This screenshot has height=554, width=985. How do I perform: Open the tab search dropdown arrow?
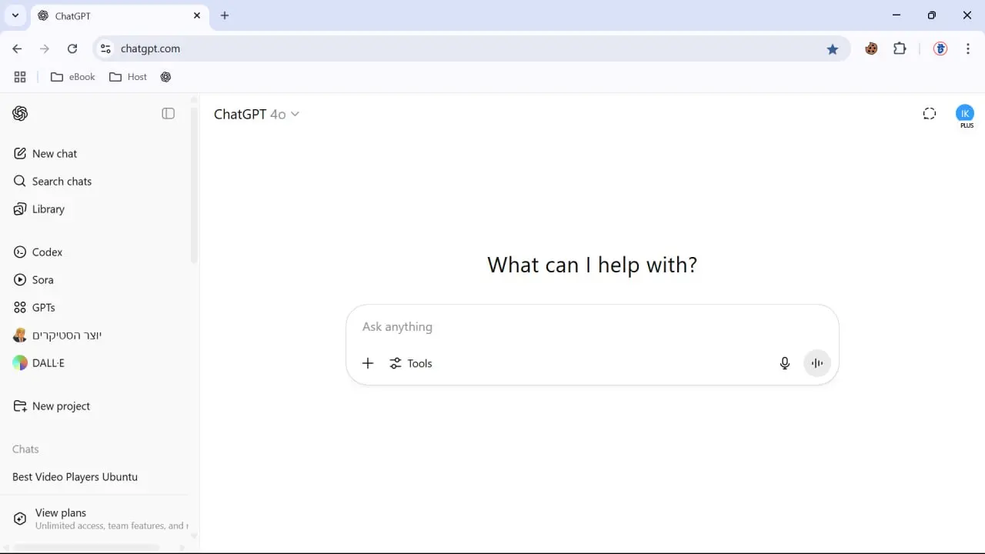15,15
